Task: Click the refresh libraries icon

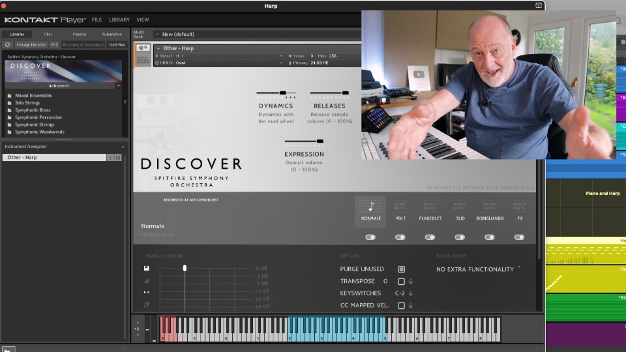Action: 7,45
